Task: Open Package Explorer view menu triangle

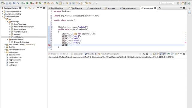Action: (38, 8)
